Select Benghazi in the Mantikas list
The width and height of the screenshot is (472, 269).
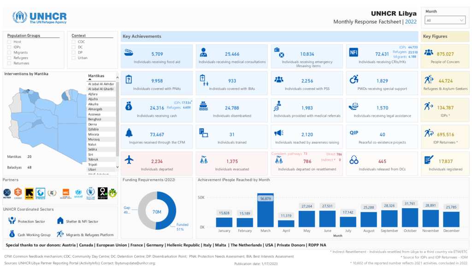(101, 120)
